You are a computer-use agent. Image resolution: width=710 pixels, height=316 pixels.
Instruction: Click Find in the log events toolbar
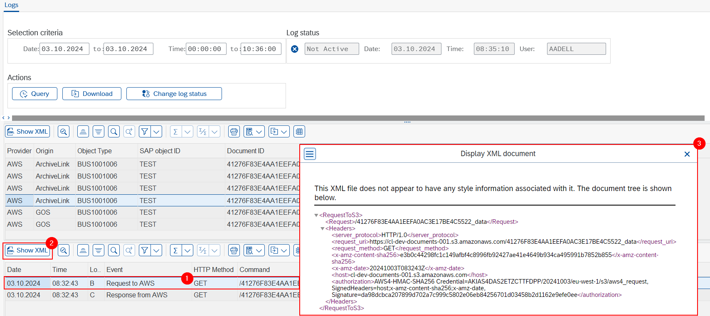click(x=114, y=250)
